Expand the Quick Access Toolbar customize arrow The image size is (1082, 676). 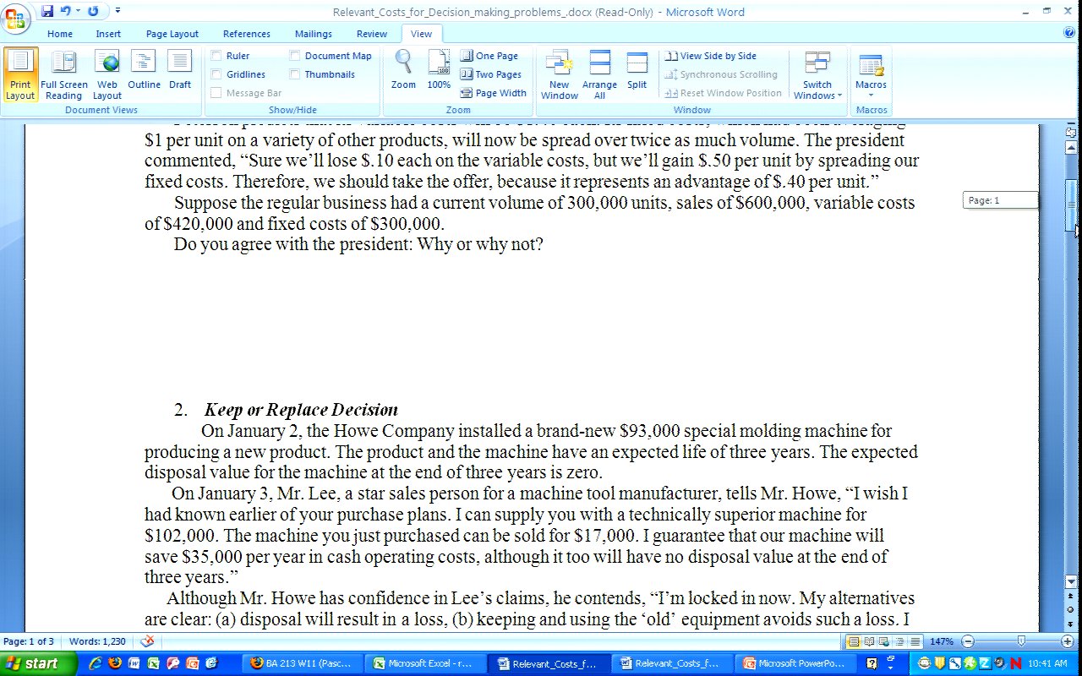coord(117,11)
